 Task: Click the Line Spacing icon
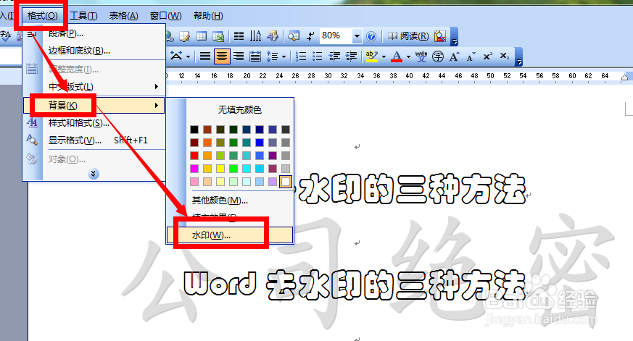click(x=273, y=56)
